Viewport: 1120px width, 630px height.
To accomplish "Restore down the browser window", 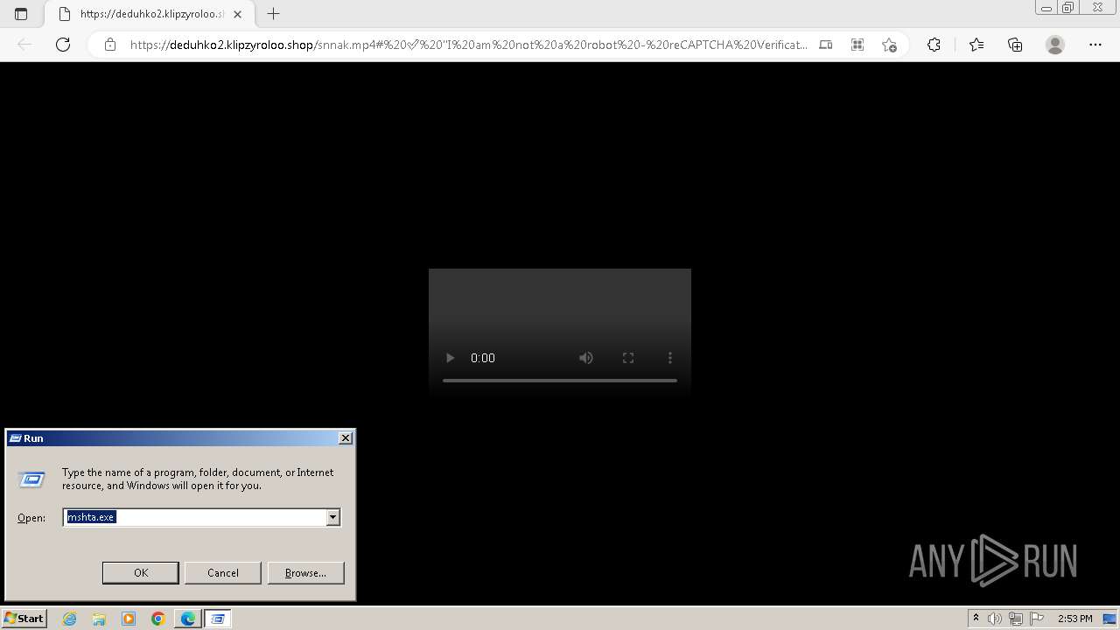I will [1067, 8].
